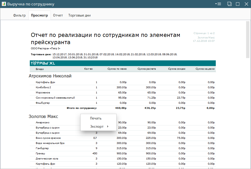This screenshot has width=251, height=169.
Task: Expand the Экспорт submenu arrow
Action: click(x=108, y=127)
